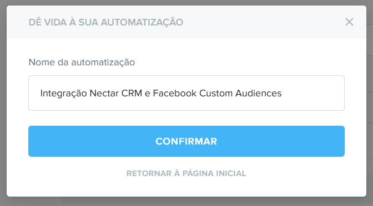Click the CONFIRMAR button

tap(186, 141)
